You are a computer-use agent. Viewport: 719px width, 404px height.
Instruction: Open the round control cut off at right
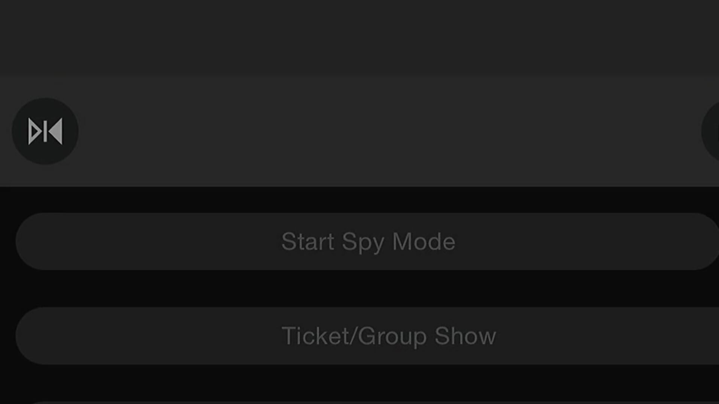(711, 131)
